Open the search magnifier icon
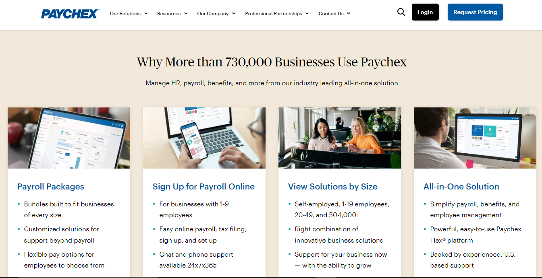 point(401,12)
